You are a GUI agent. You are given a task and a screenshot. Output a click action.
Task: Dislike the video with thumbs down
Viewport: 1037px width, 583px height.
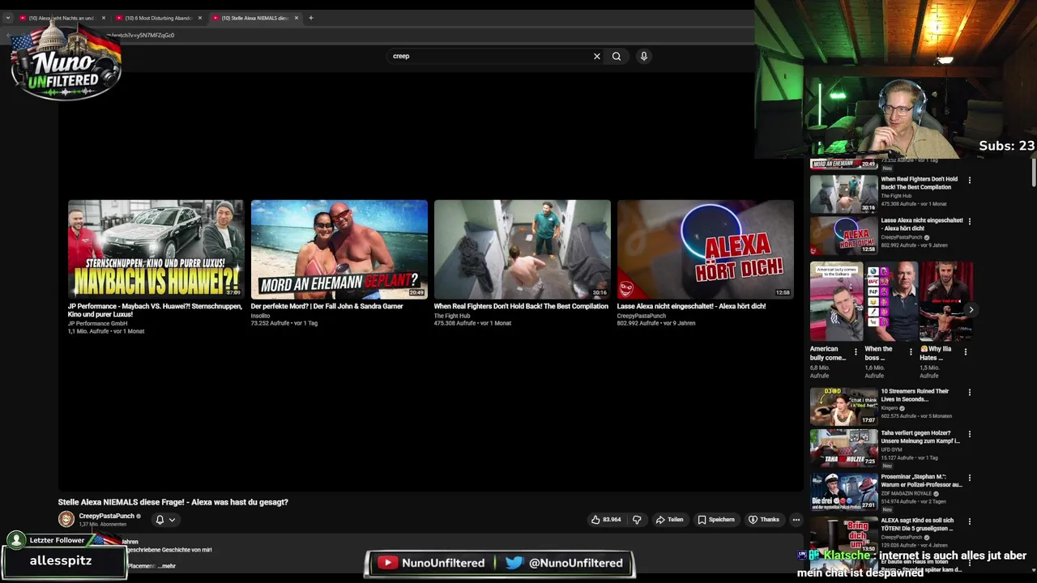[x=637, y=520]
